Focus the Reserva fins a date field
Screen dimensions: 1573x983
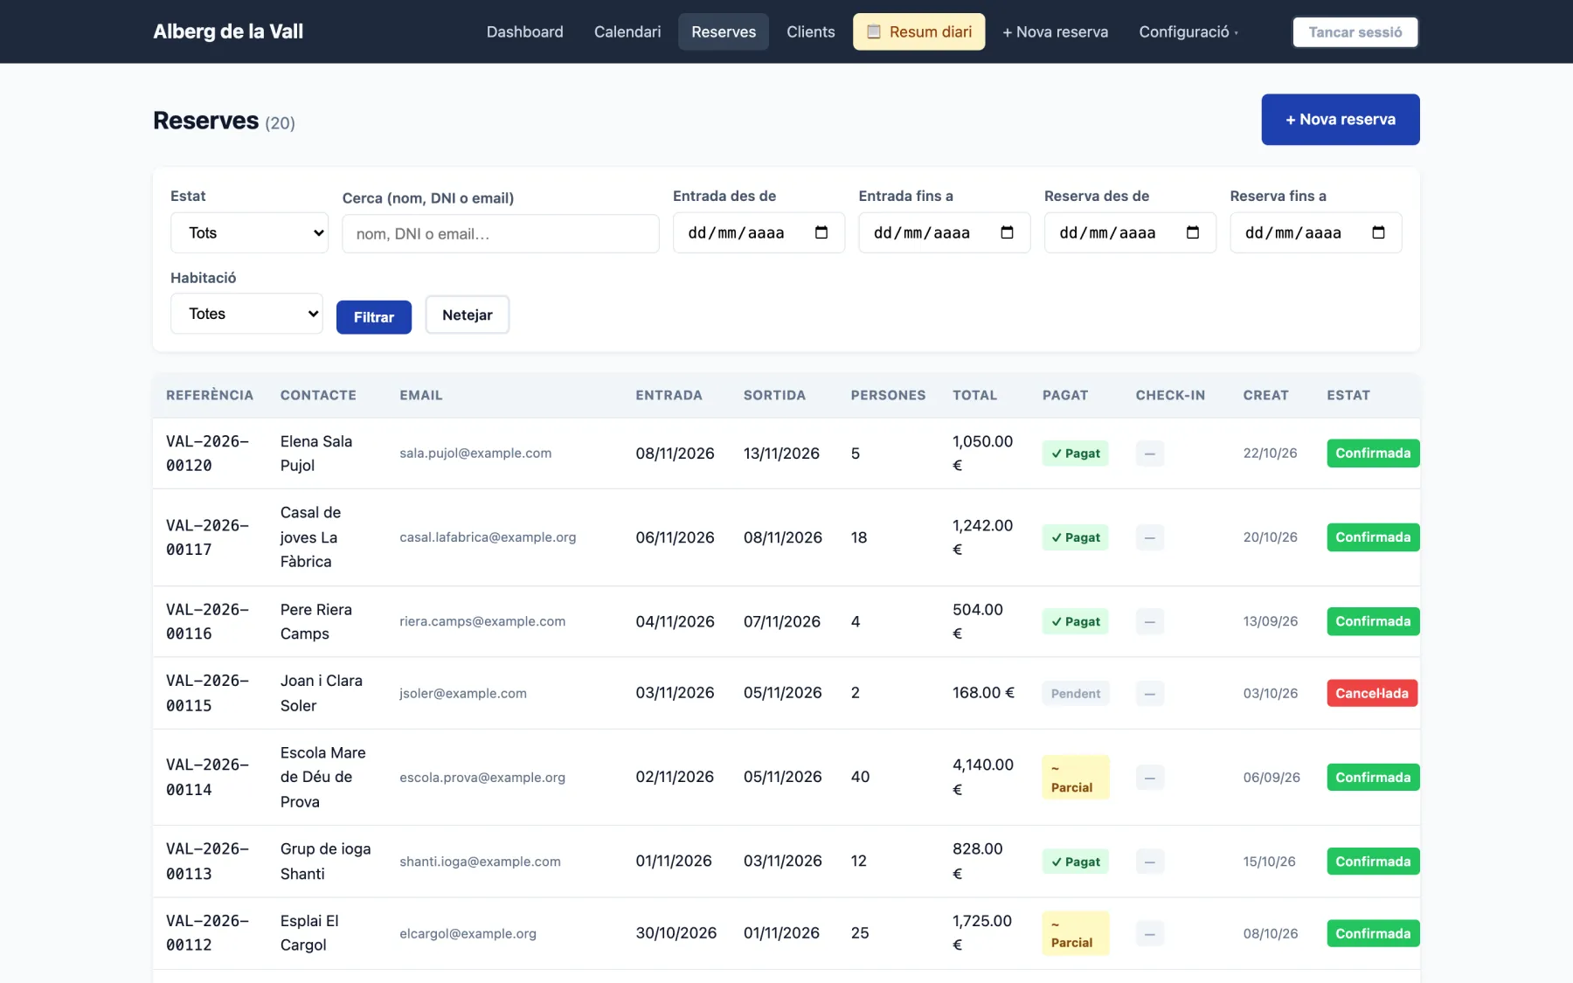(x=1316, y=232)
